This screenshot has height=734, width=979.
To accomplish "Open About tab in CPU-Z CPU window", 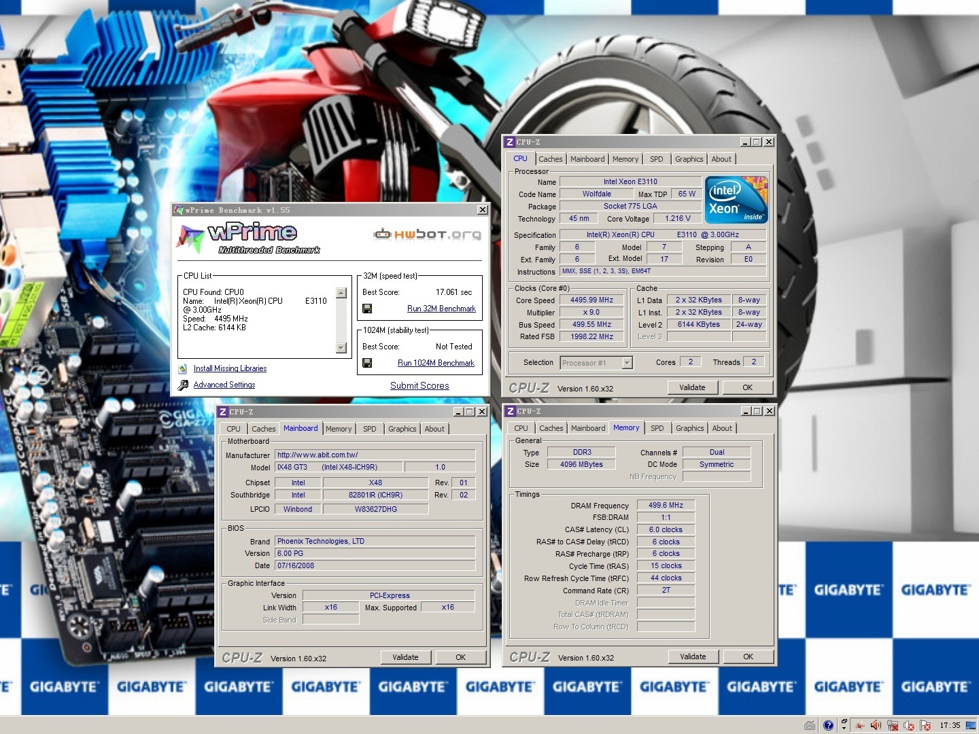I will [x=721, y=159].
